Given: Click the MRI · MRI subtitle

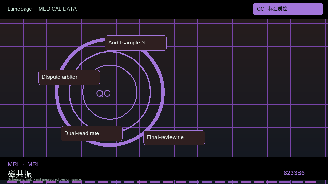Looking at the screenshot, I should (x=23, y=164).
